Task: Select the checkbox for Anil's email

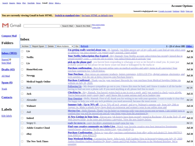Action: (22, 112)
